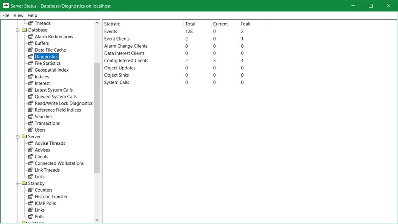Select the Config Interest Clients row
This screenshot has width=398, height=224.
(x=126, y=61)
